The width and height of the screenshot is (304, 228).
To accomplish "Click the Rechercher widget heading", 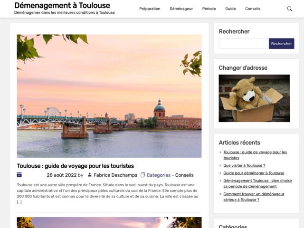I will (234, 31).
